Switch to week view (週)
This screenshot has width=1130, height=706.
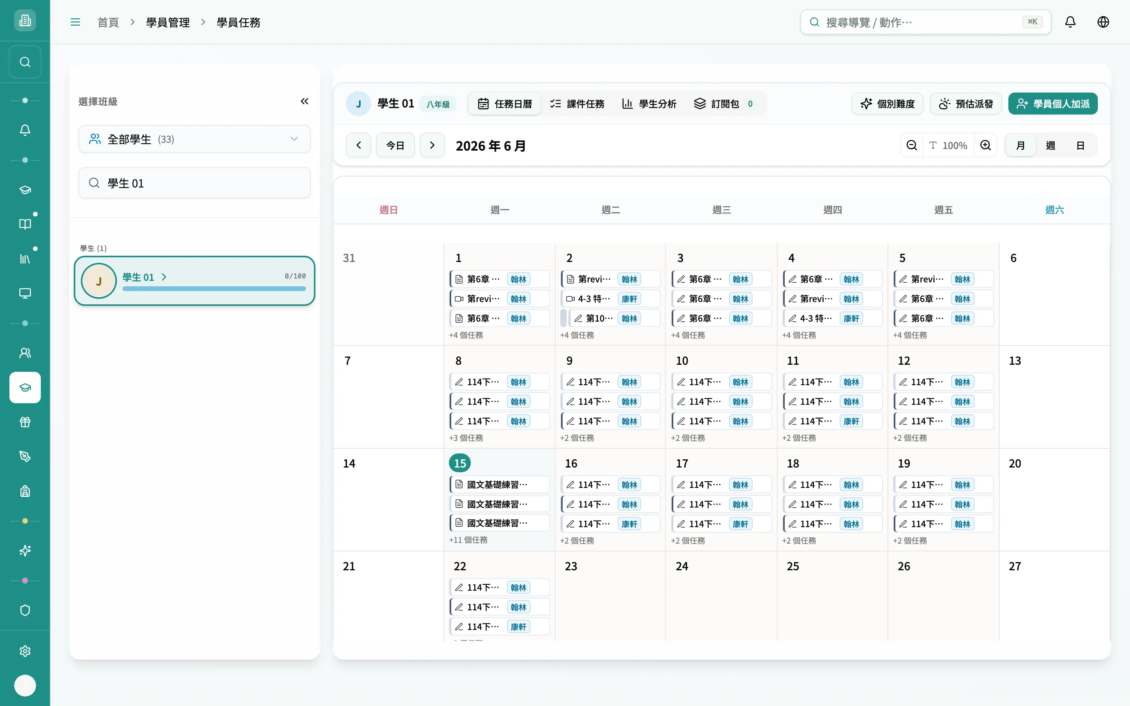pos(1050,145)
